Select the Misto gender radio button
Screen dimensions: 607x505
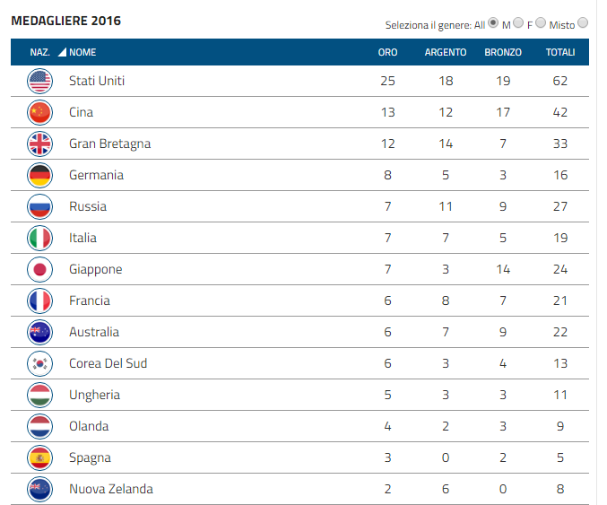(584, 22)
